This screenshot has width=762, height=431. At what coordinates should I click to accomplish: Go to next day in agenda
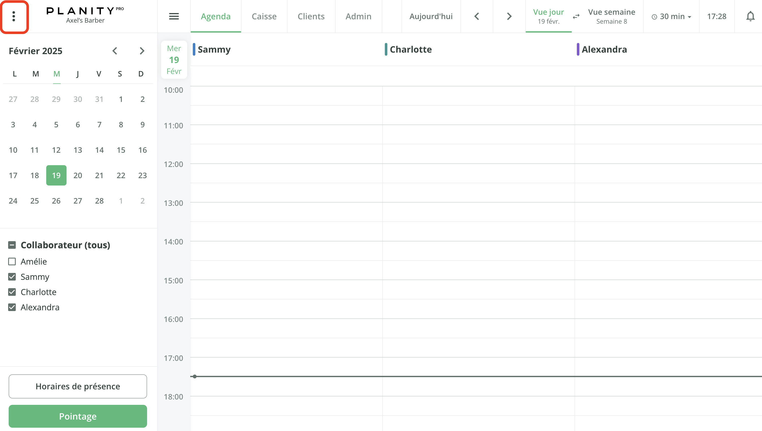(509, 17)
